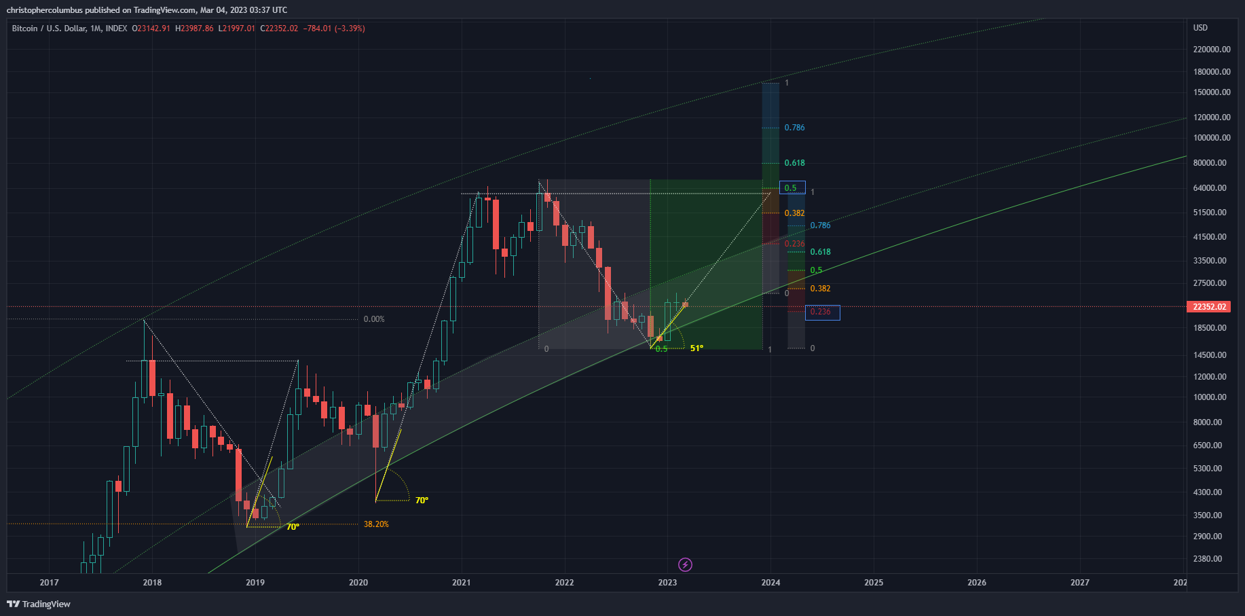The width and height of the screenshot is (1245, 616).
Task: Click the purple lightning event icon
Action: coord(686,564)
